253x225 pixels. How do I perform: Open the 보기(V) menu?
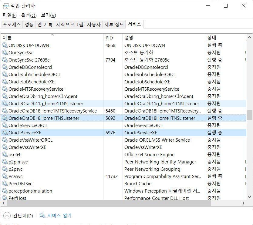(x=49, y=15)
